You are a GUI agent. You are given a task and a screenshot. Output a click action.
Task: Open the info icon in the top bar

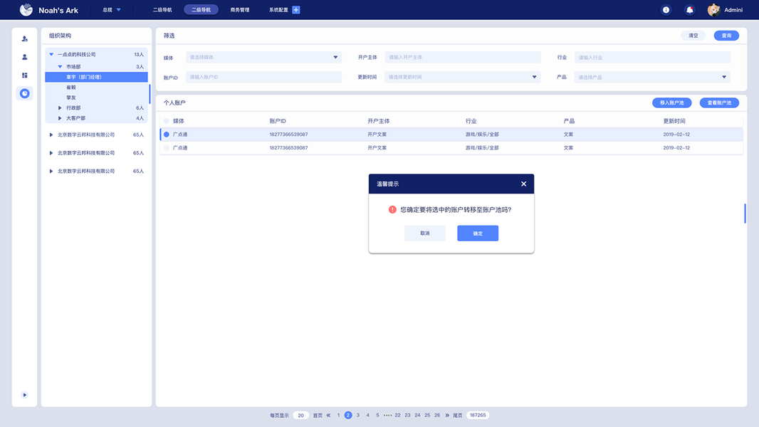coord(666,10)
